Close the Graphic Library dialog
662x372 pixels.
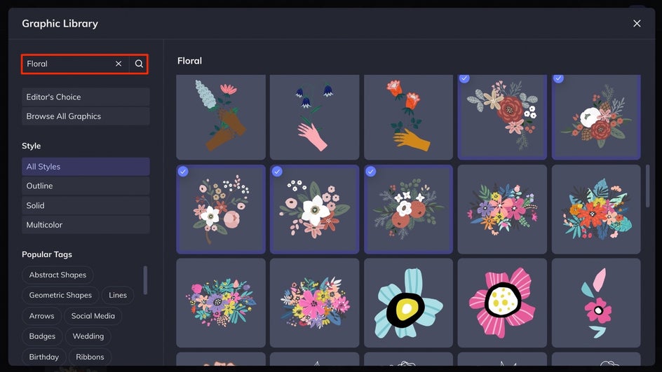637,24
